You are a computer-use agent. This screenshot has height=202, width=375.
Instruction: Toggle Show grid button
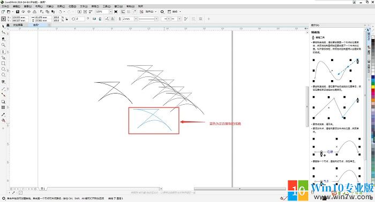click(129, 11)
